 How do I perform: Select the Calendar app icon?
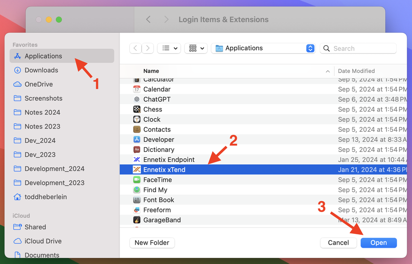click(x=137, y=89)
